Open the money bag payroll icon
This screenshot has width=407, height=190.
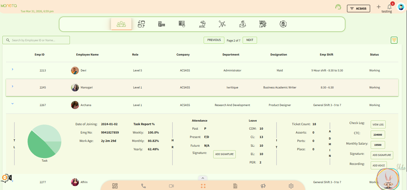(x=242, y=24)
